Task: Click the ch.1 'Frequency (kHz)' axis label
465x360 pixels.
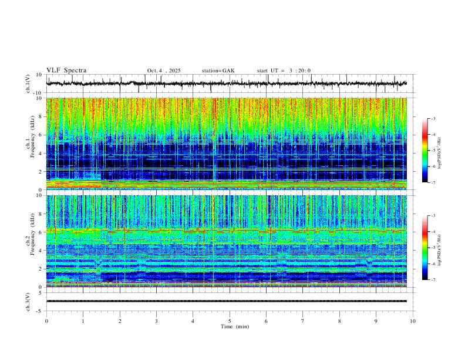Action: click(x=32, y=136)
